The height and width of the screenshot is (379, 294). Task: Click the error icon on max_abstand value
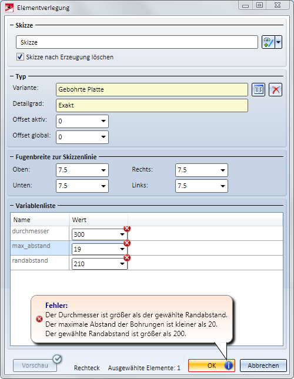tap(127, 243)
